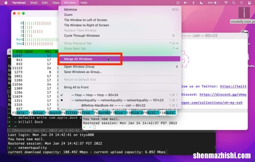Image resolution: width=255 pixels, height=162 pixels.
Task: Open Spotlight search icon
Action: [234, 3]
